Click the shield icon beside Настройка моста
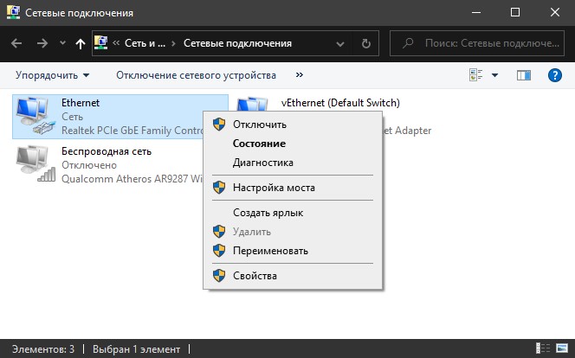 point(219,188)
